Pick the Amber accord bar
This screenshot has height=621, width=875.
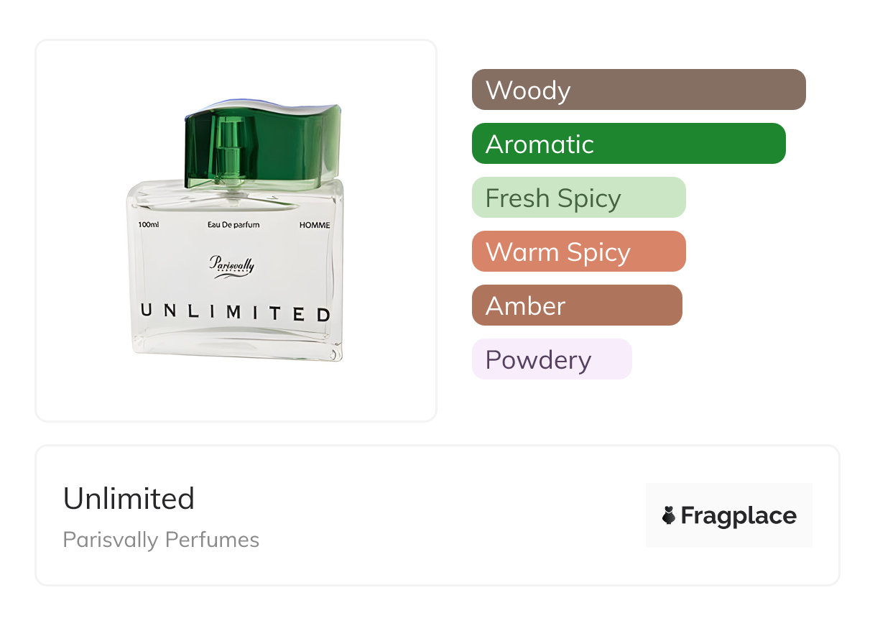[576, 305]
